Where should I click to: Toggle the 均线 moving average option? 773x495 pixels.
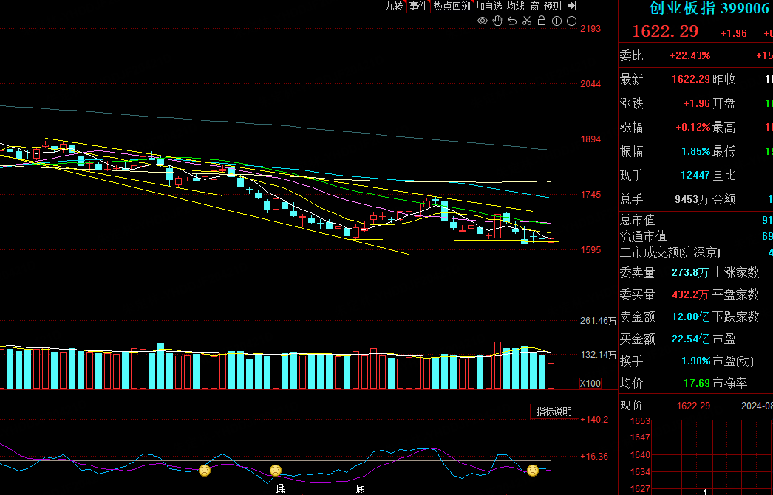(516, 6)
